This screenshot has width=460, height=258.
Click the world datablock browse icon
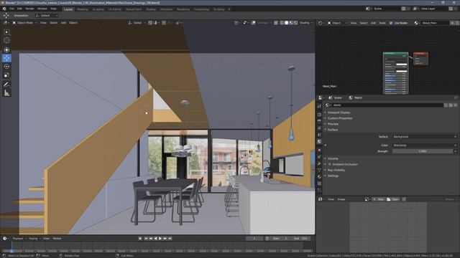point(328,105)
